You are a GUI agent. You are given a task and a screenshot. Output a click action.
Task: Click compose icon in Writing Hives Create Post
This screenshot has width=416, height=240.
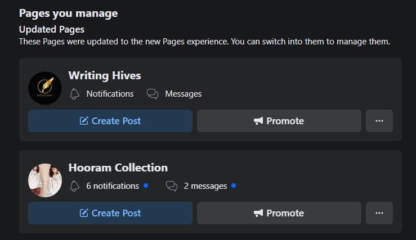pyautogui.click(x=84, y=121)
